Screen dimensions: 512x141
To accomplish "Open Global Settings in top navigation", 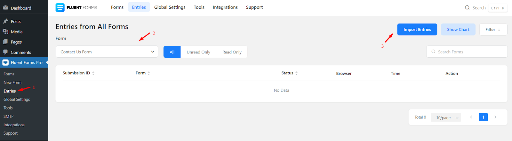I will pos(170,7).
